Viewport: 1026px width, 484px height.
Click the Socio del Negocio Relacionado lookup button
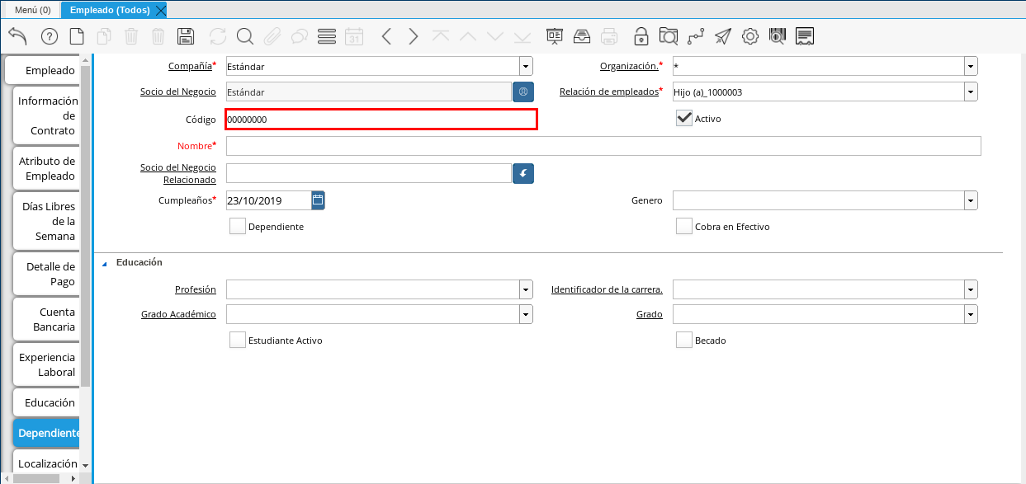point(523,173)
